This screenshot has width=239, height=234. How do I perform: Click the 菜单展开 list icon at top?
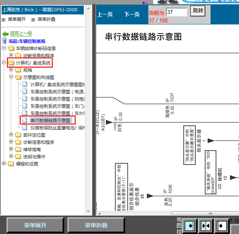point(4,20)
